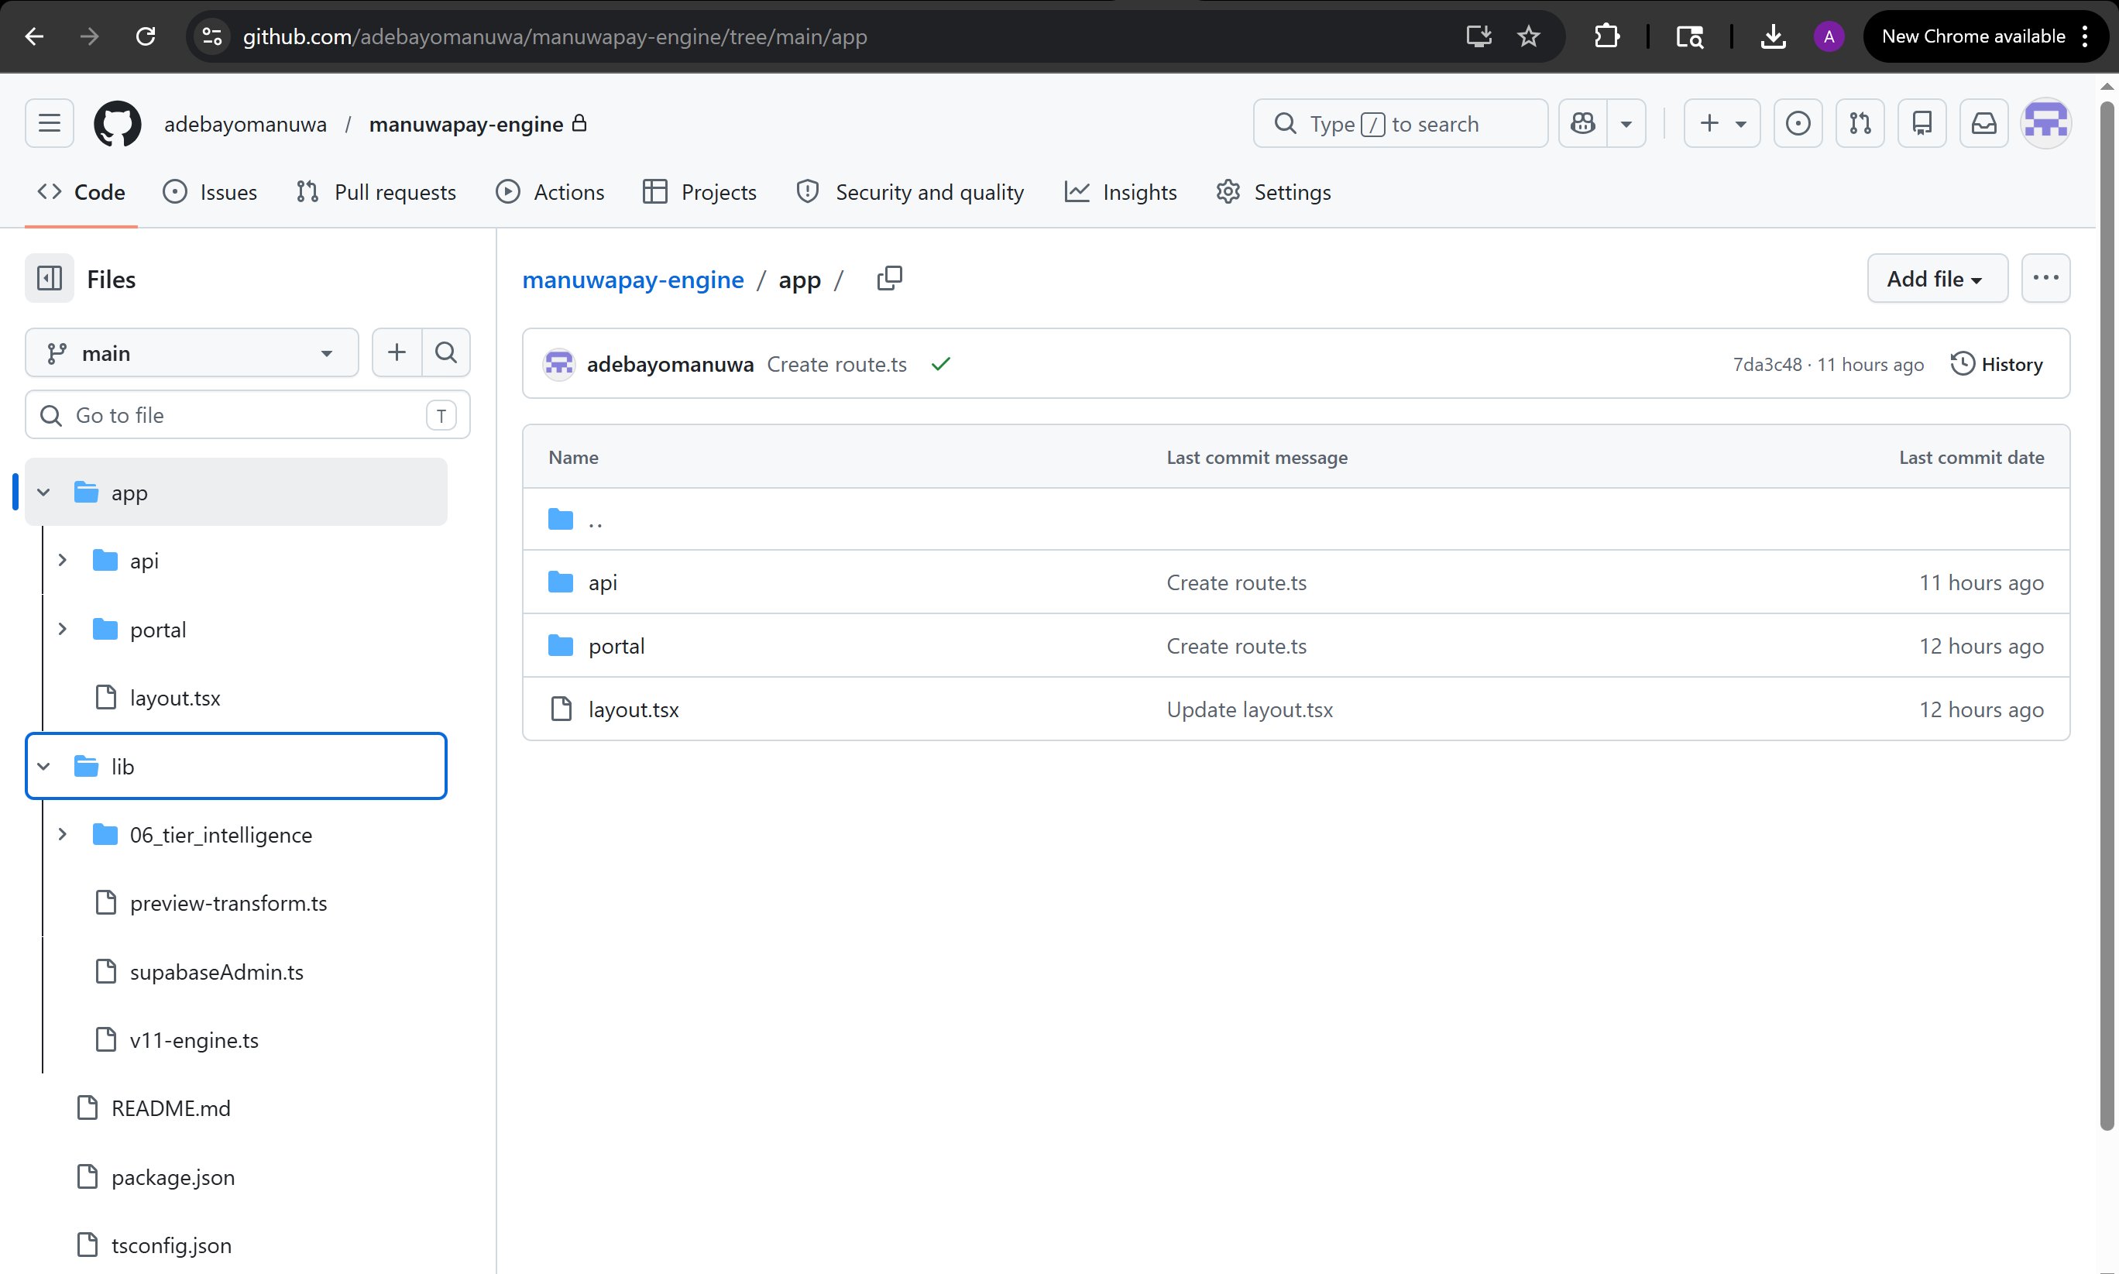Open the GitHub homepage via Octocat logo
The width and height of the screenshot is (2119, 1274).
117,124
